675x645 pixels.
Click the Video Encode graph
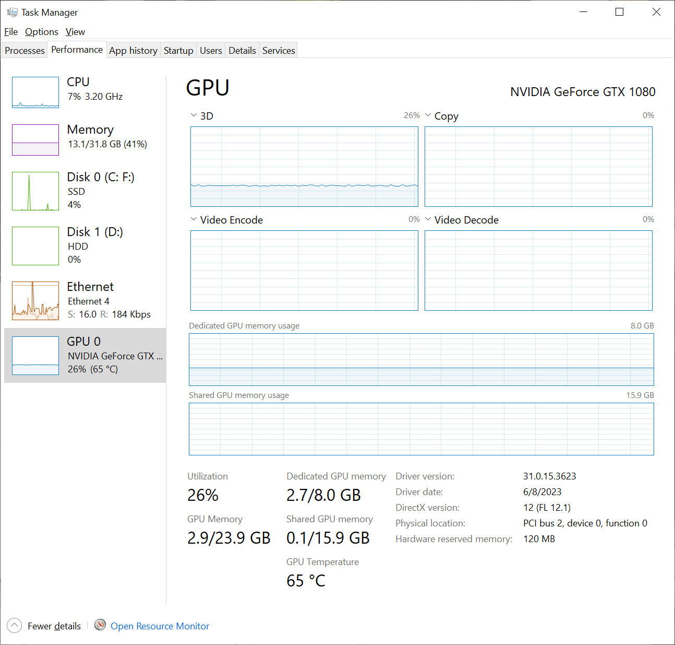[304, 271]
